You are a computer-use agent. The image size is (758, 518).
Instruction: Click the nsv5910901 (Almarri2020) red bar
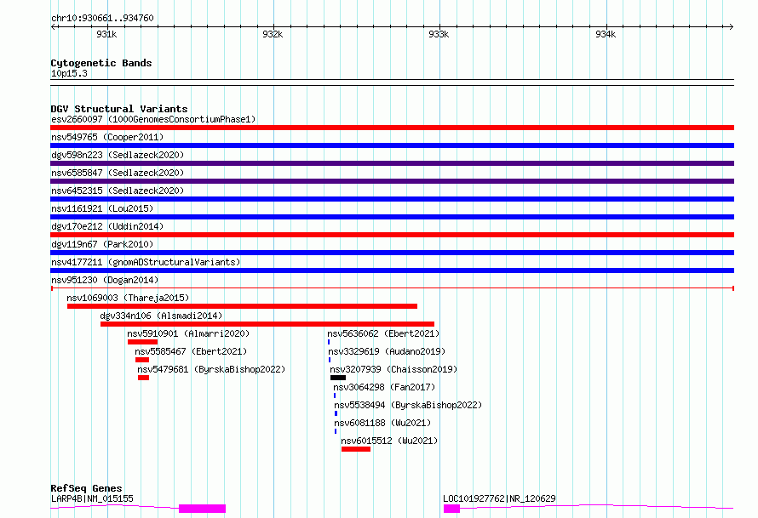tap(142, 342)
